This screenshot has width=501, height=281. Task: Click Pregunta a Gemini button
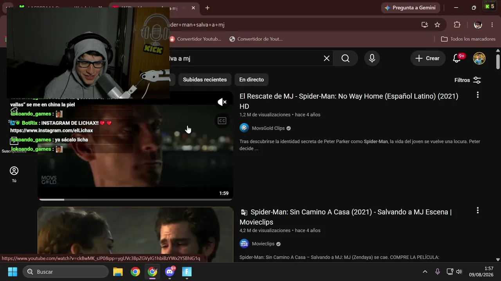410,8
